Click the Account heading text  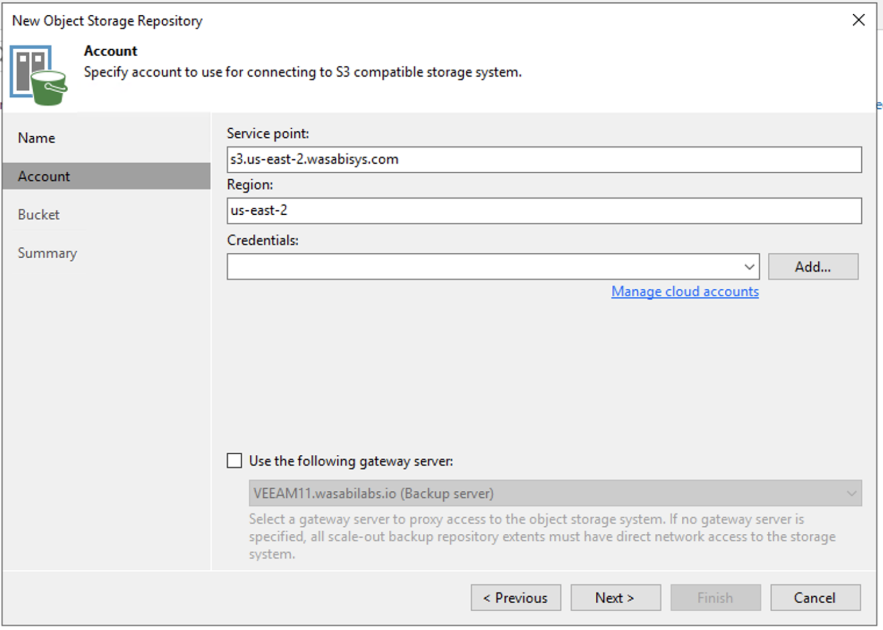(111, 51)
